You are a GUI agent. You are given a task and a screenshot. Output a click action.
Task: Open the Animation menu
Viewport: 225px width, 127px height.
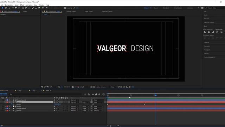point(29,5)
